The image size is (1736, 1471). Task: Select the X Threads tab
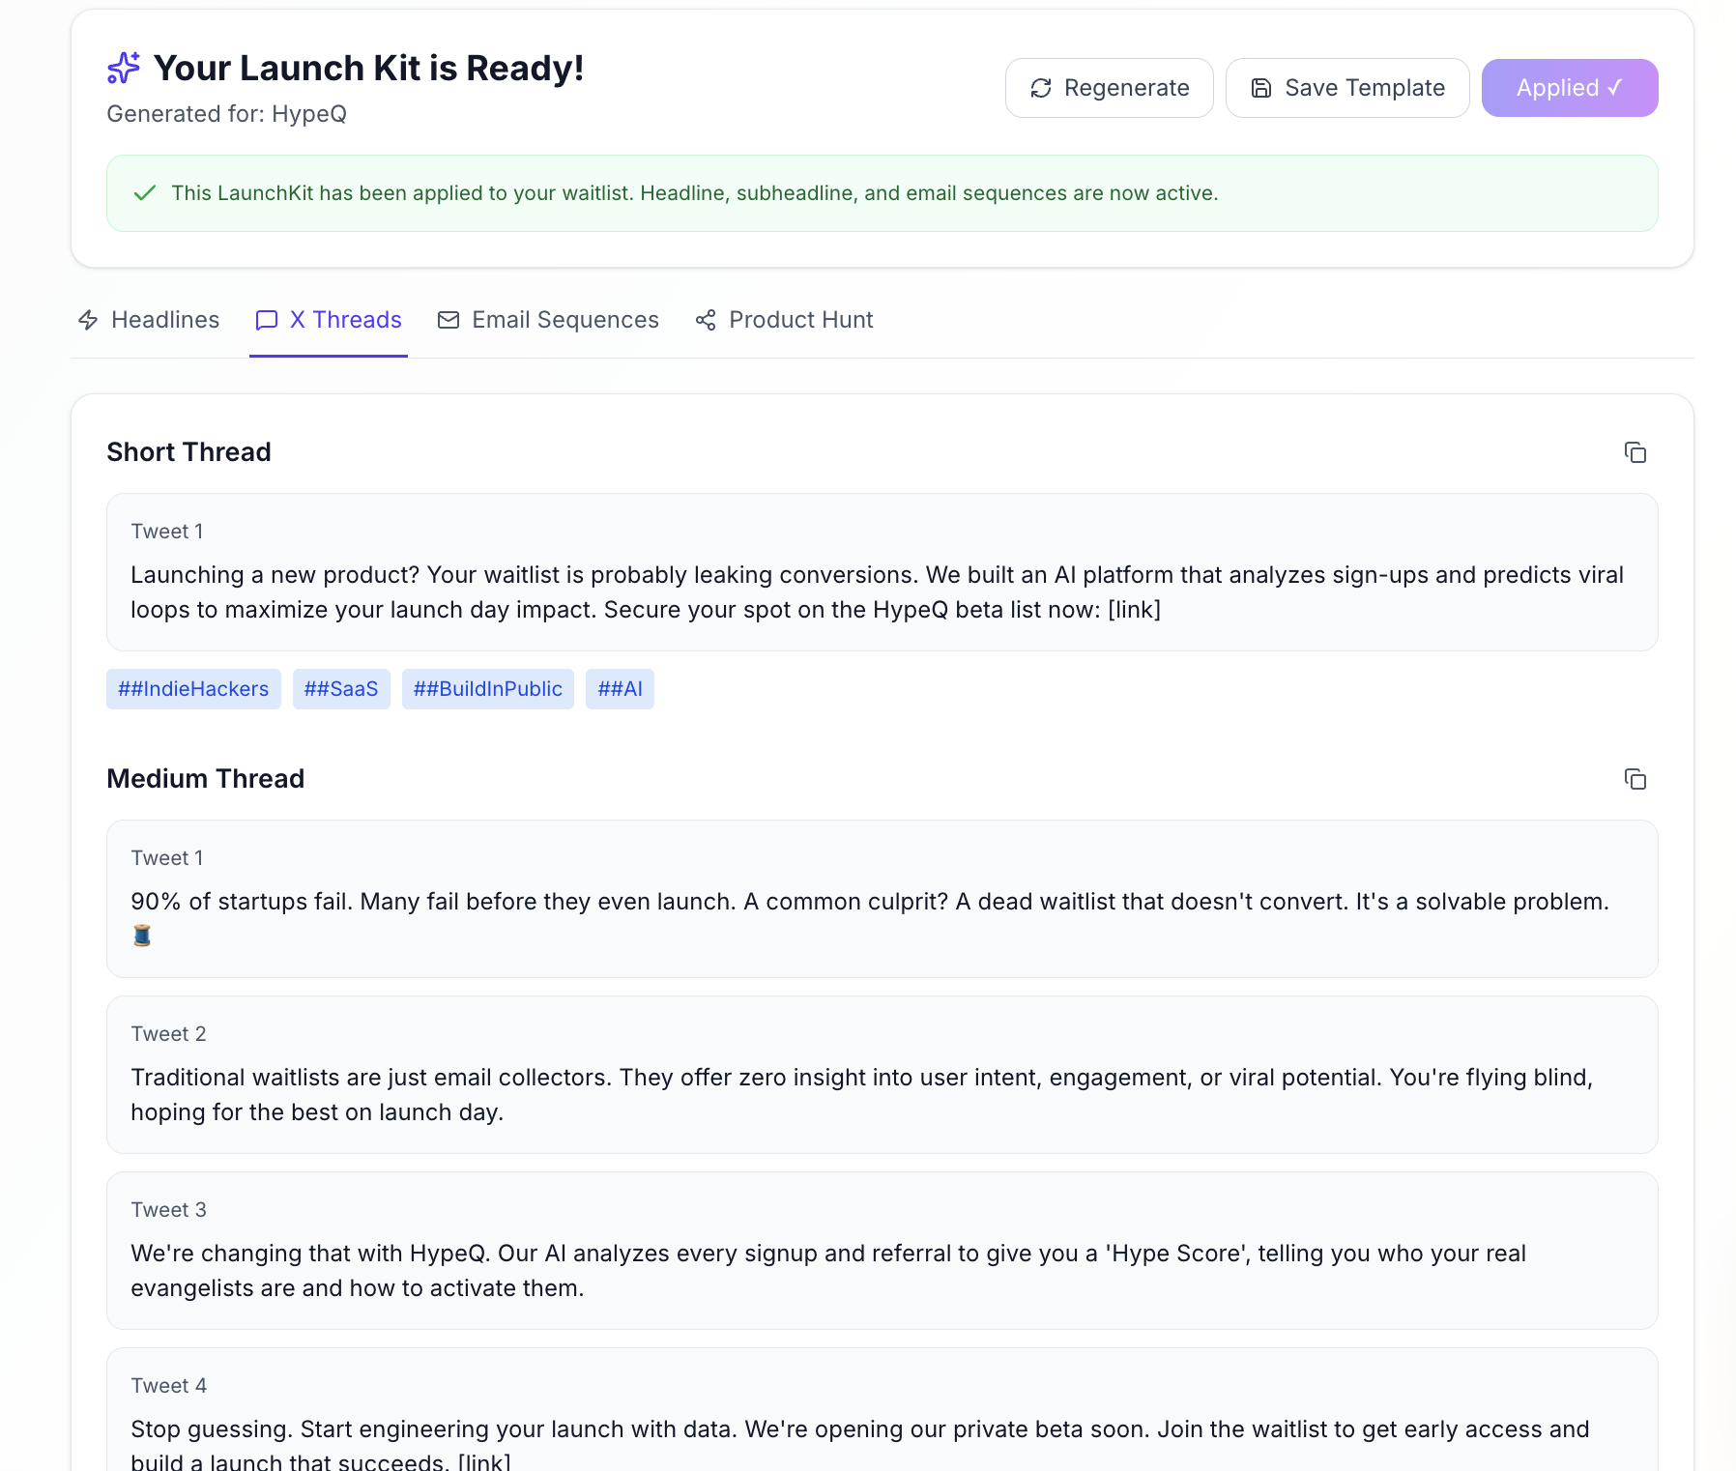(329, 320)
